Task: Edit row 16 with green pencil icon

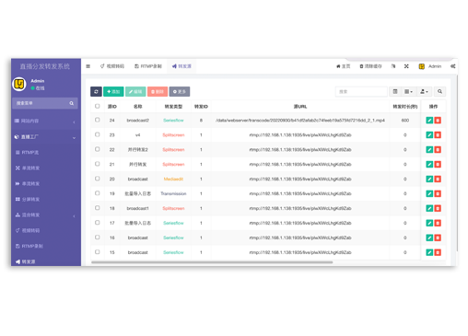Action: [429, 238]
